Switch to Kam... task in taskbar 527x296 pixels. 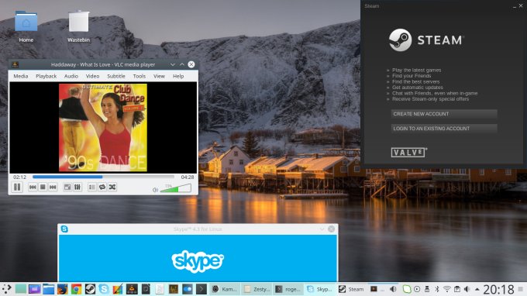click(x=225, y=289)
